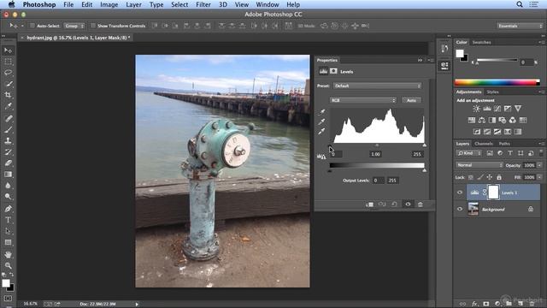This screenshot has height=308, width=547.
Task: Open the Group auto-select dropdown
Action: (x=74, y=26)
